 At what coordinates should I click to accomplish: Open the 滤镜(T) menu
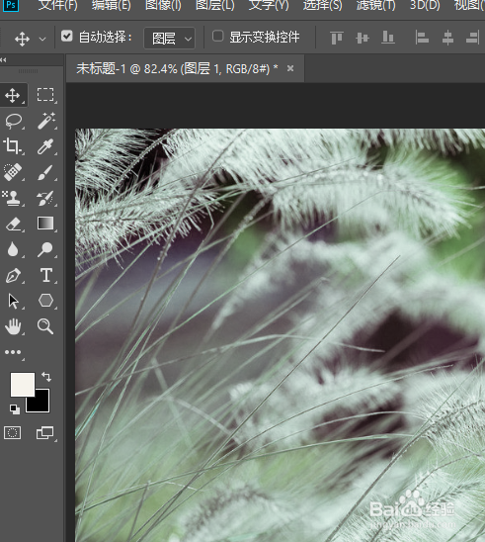coord(376,6)
